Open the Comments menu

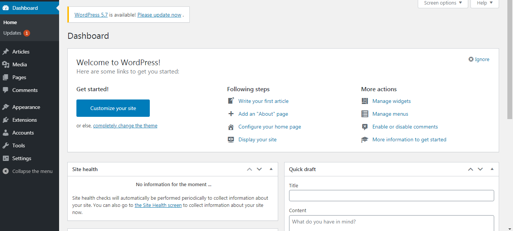coord(29,90)
